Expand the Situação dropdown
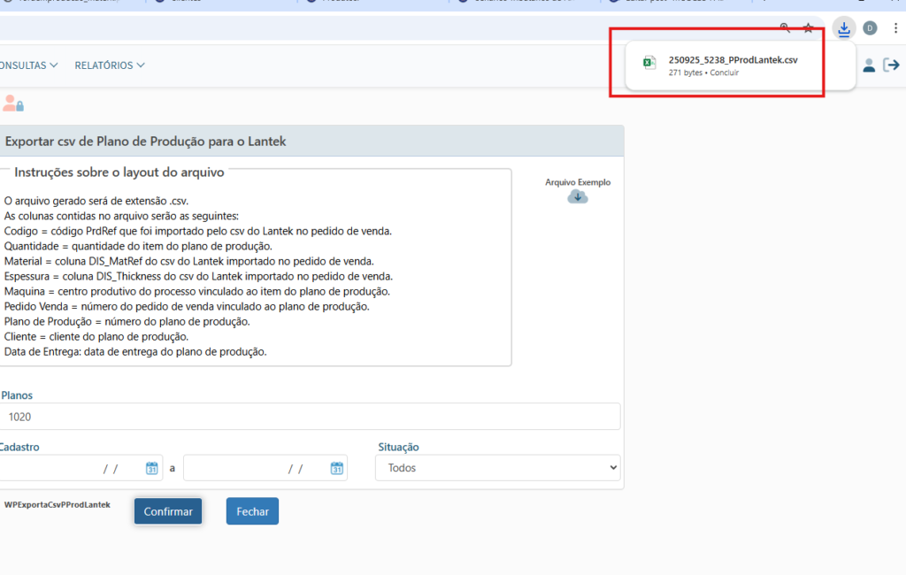This screenshot has height=575, width=906. pos(497,468)
